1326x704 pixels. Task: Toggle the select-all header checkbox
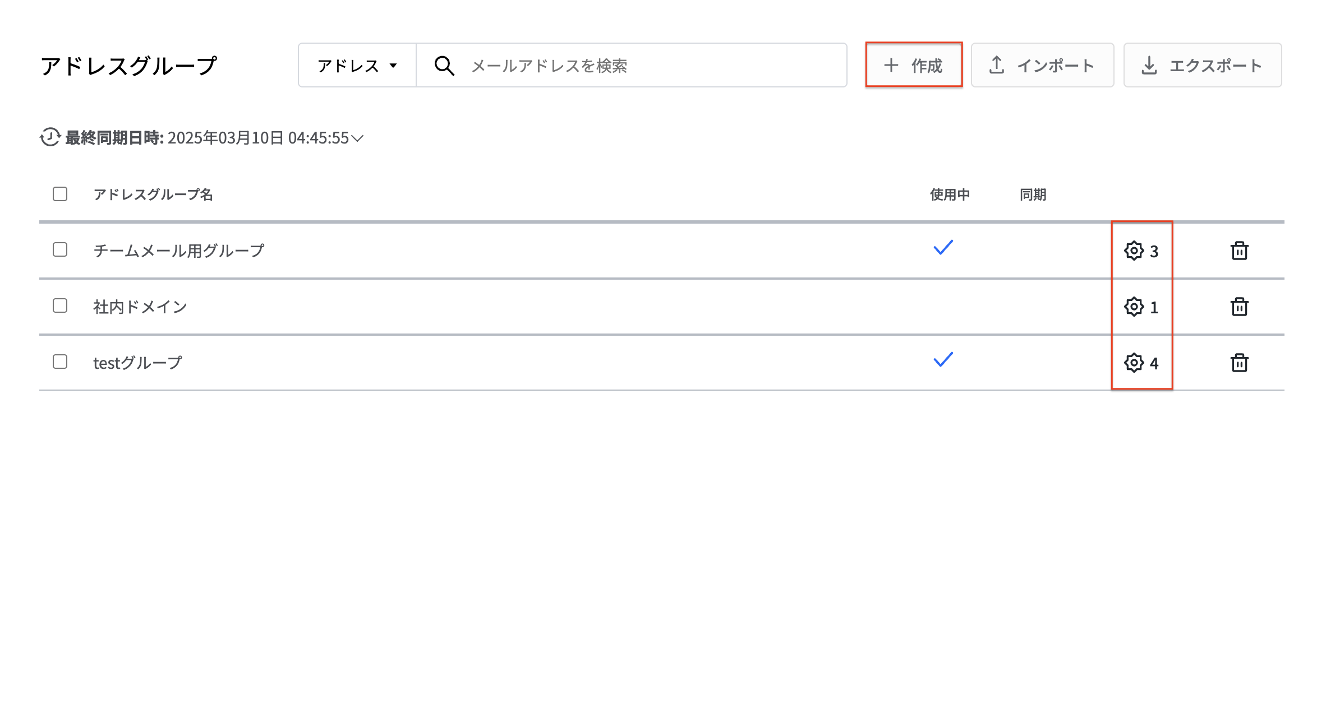point(60,194)
